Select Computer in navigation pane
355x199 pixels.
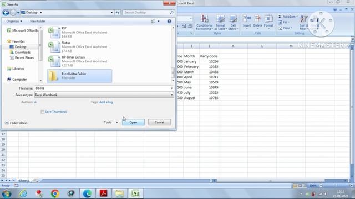pyautogui.click(x=17, y=80)
